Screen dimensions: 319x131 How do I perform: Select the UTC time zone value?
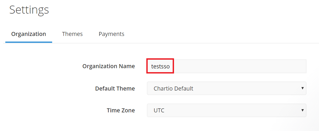[x=159, y=110]
